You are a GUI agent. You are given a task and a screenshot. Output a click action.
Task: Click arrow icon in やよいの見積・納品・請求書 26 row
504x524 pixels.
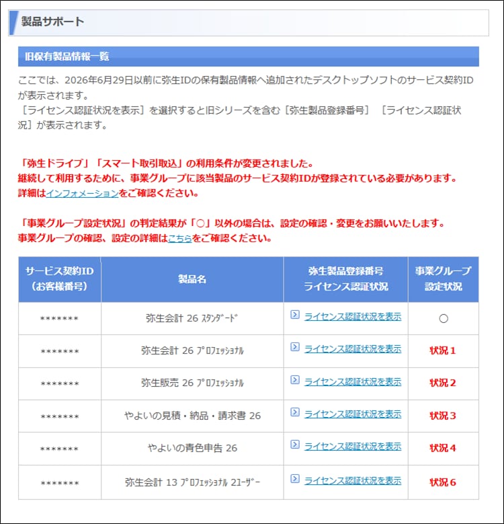click(295, 412)
